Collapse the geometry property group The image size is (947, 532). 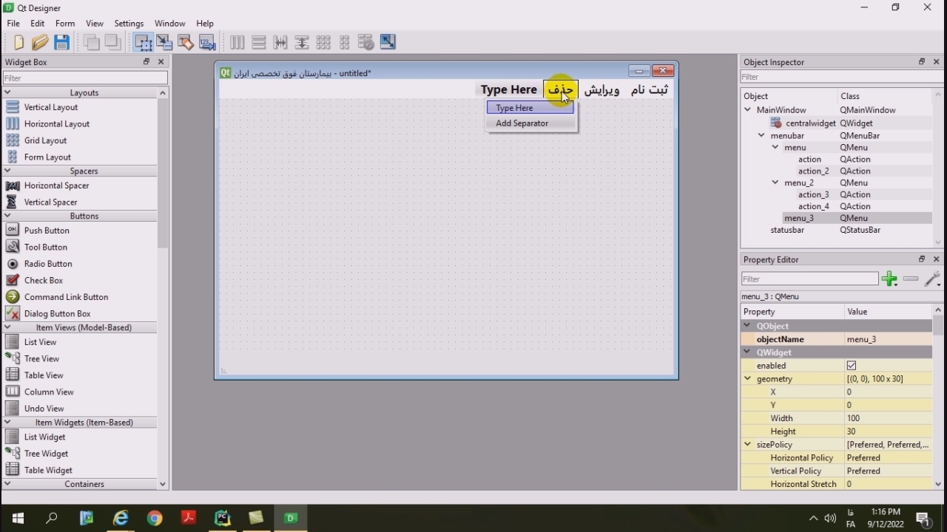(x=747, y=379)
